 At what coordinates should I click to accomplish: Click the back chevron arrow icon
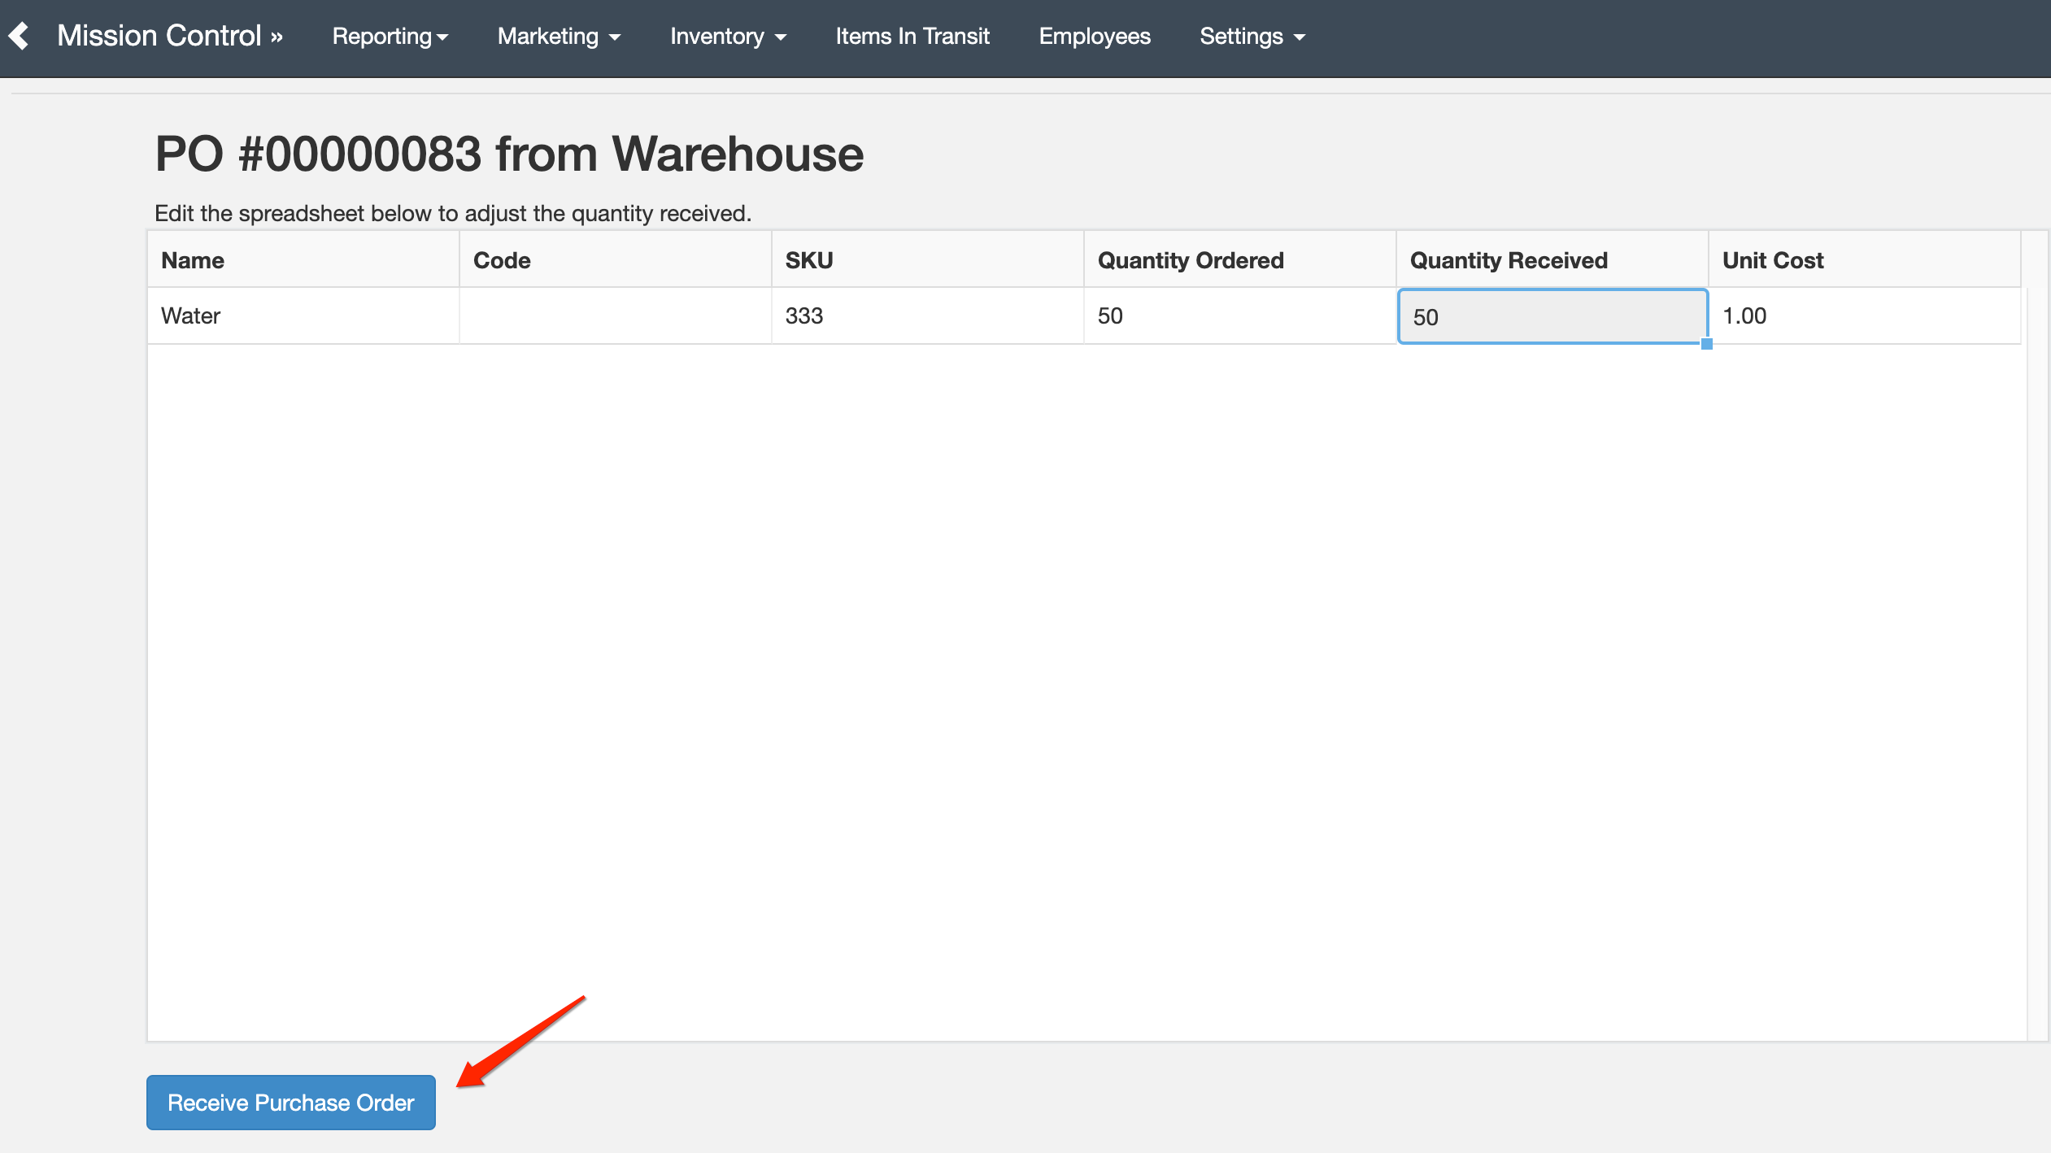pyautogui.click(x=20, y=36)
